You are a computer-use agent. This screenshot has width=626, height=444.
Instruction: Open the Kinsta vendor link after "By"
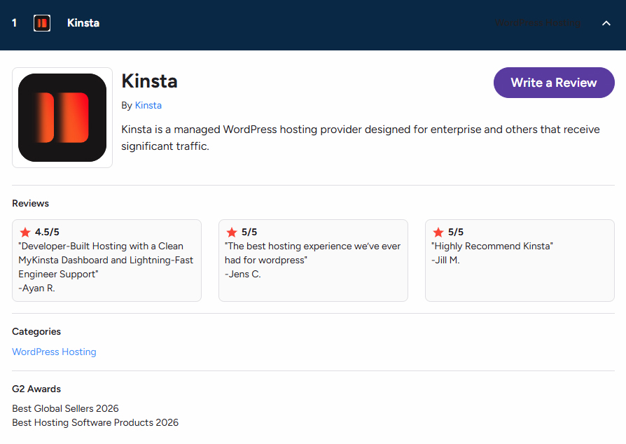coord(148,105)
